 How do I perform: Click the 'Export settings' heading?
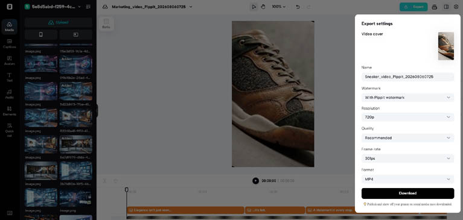[377, 24]
